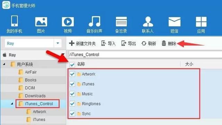Image resolution: width=222 pixels, height=125 pixels.
Task: Click the 导出 export button
Action: (129, 43)
